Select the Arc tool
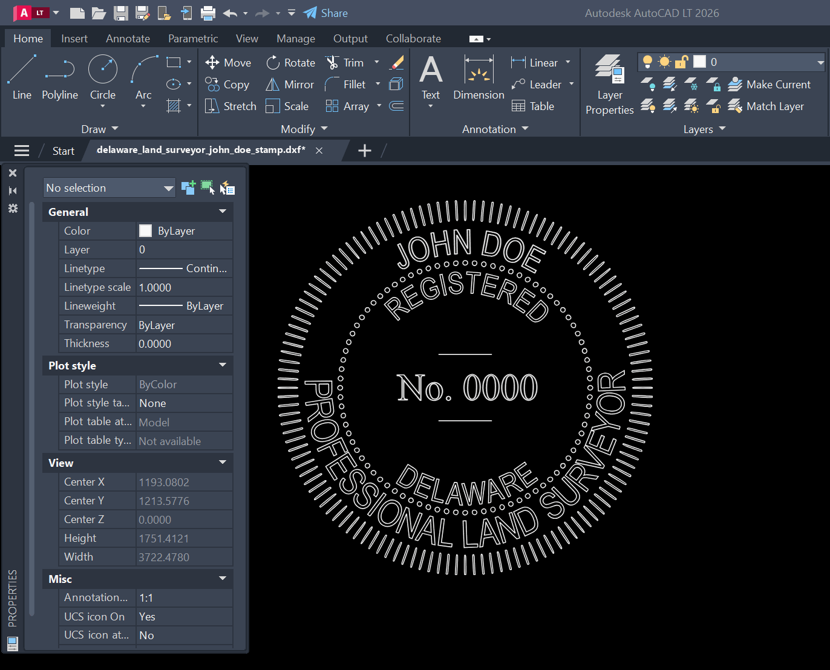 click(143, 77)
